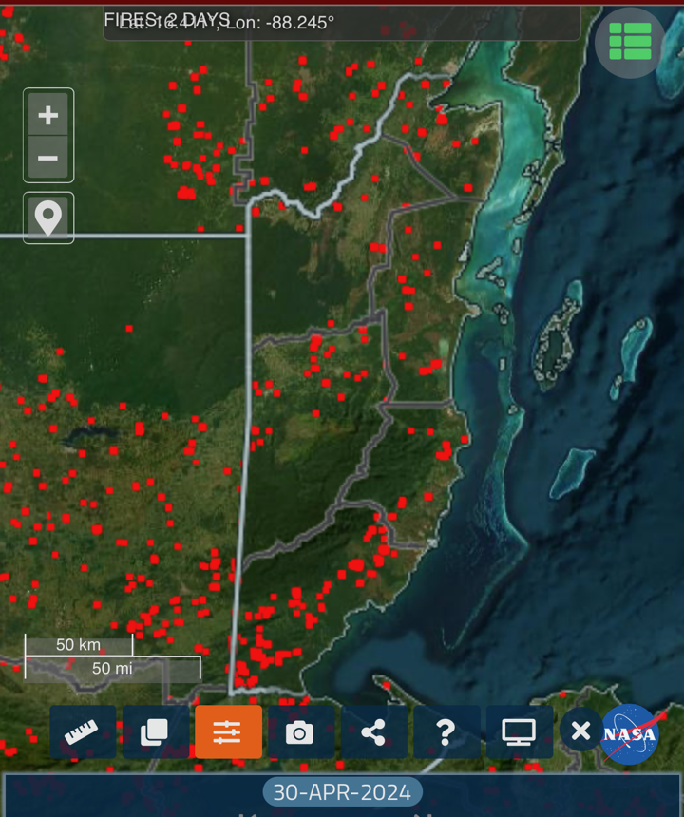Viewport: 684px width, 817px height.
Task: Open the green legend list panel
Action: (x=630, y=42)
